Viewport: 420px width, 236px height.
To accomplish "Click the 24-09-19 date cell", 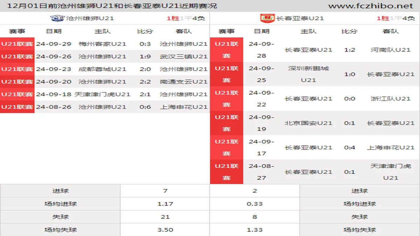I will pos(261,123).
